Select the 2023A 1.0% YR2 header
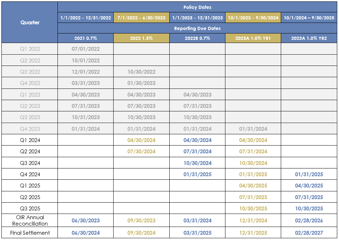This screenshot has width=339, height=240. (309, 38)
